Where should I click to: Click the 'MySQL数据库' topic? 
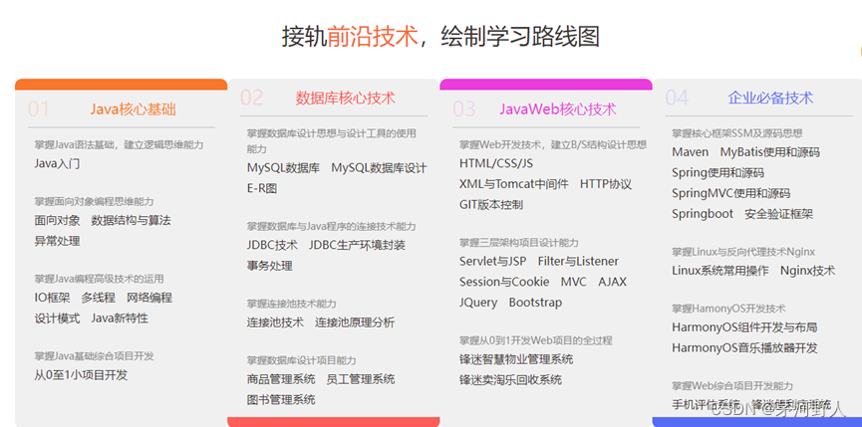click(x=283, y=168)
